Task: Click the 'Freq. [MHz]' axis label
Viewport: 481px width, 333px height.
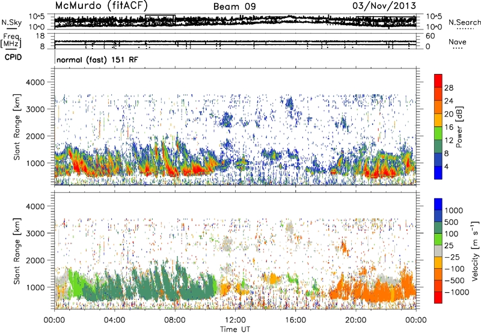Action: 11,41
